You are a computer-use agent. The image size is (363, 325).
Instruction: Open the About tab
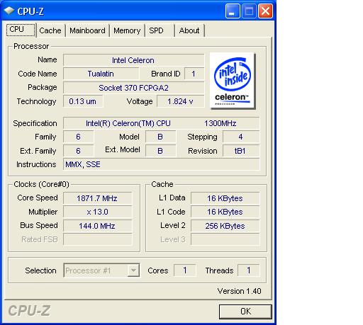coord(189,30)
